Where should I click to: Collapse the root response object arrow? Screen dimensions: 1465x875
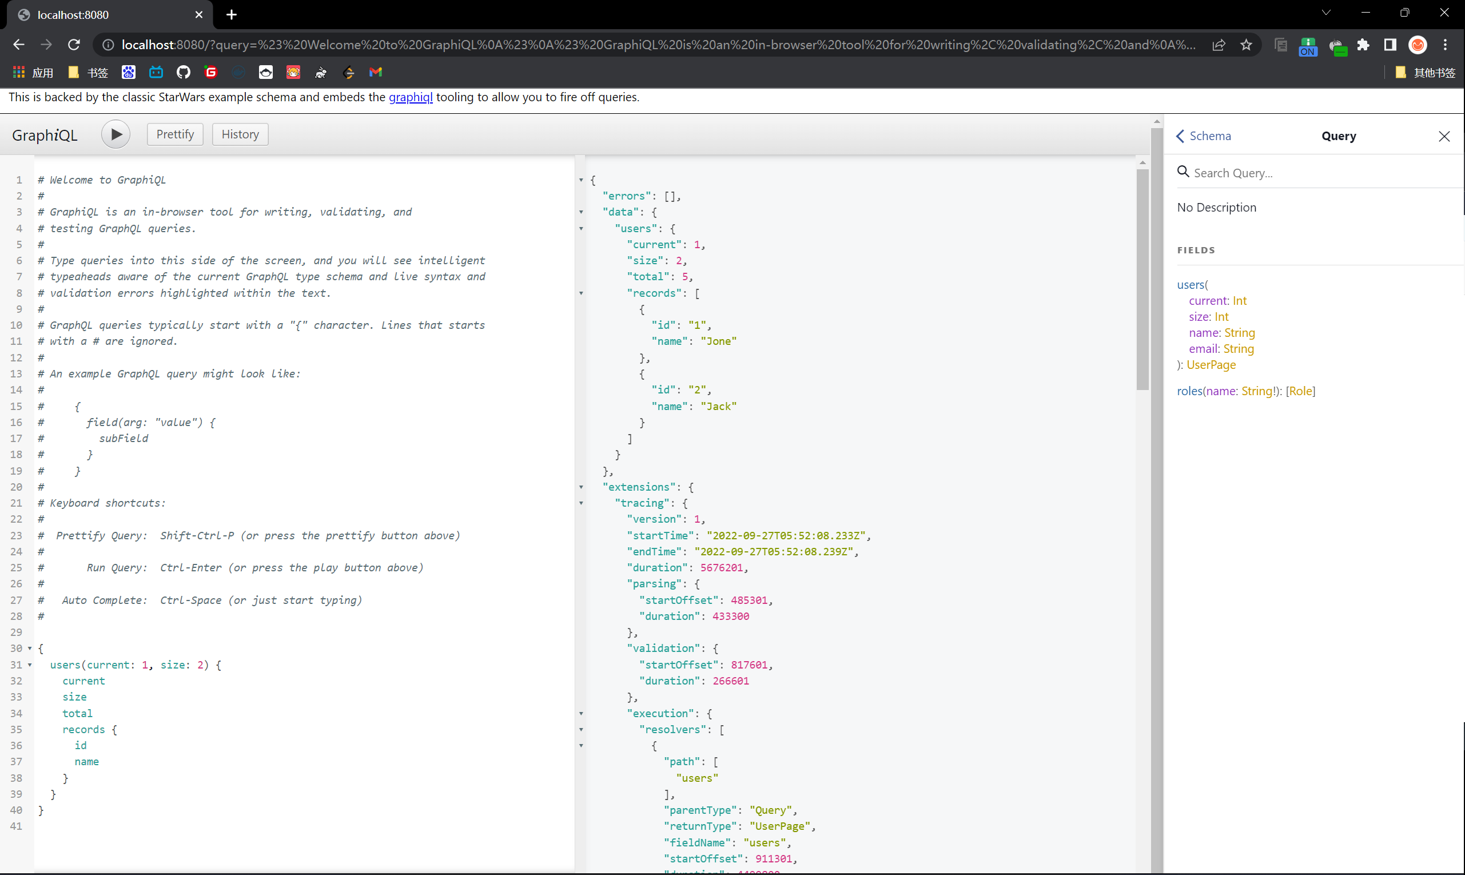[x=581, y=180]
